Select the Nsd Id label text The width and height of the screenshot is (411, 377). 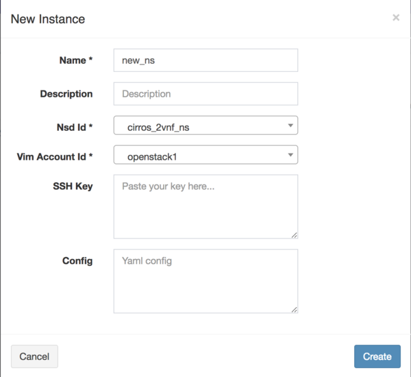pos(71,127)
